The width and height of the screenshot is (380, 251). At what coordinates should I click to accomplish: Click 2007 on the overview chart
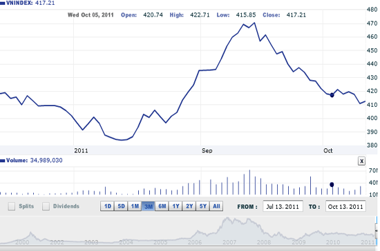tap(229, 242)
